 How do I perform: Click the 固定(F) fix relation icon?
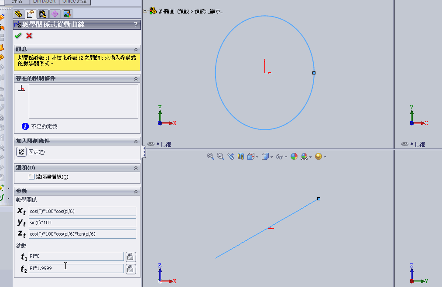pyautogui.click(x=21, y=152)
